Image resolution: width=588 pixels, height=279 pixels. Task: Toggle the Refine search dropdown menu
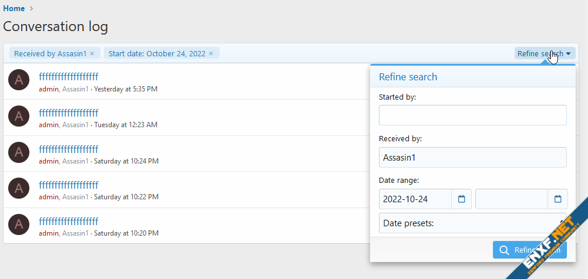click(x=544, y=53)
